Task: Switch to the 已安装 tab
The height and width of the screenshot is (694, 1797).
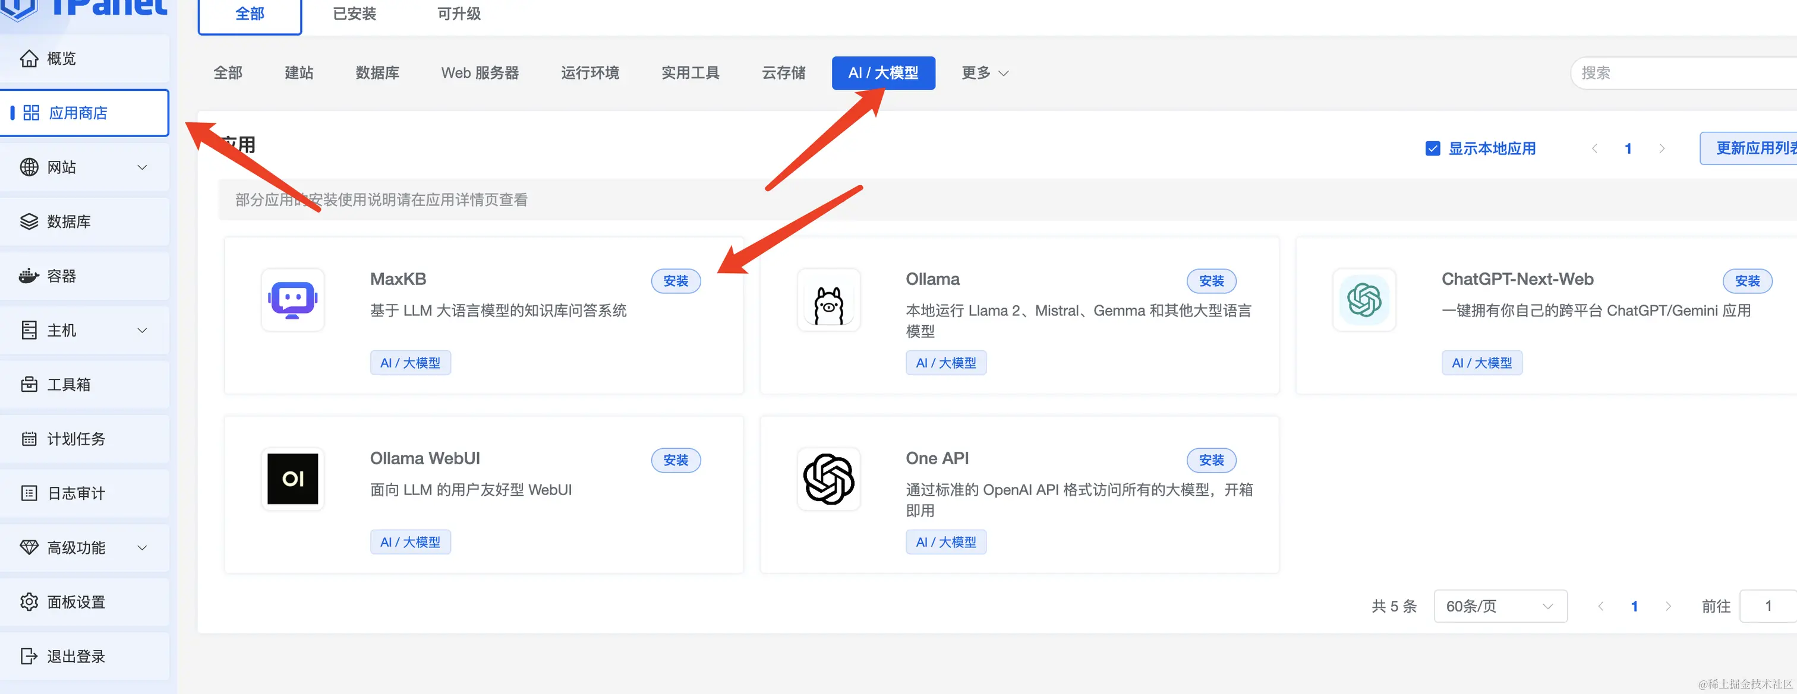Action: pyautogui.click(x=354, y=14)
